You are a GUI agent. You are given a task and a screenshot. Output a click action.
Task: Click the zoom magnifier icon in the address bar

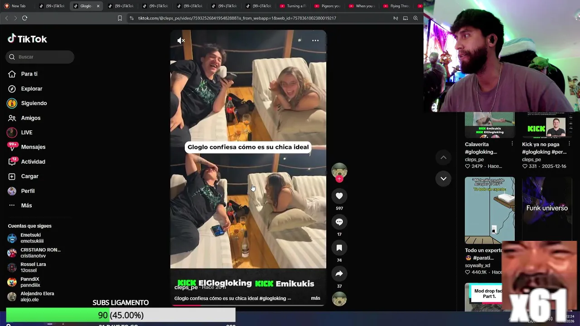(416, 18)
